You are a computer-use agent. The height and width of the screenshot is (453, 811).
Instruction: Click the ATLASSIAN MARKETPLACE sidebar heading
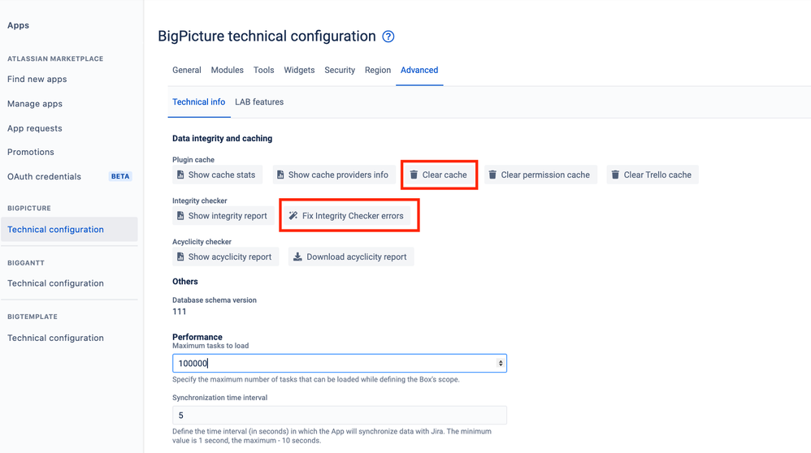pyautogui.click(x=55, y=59)
